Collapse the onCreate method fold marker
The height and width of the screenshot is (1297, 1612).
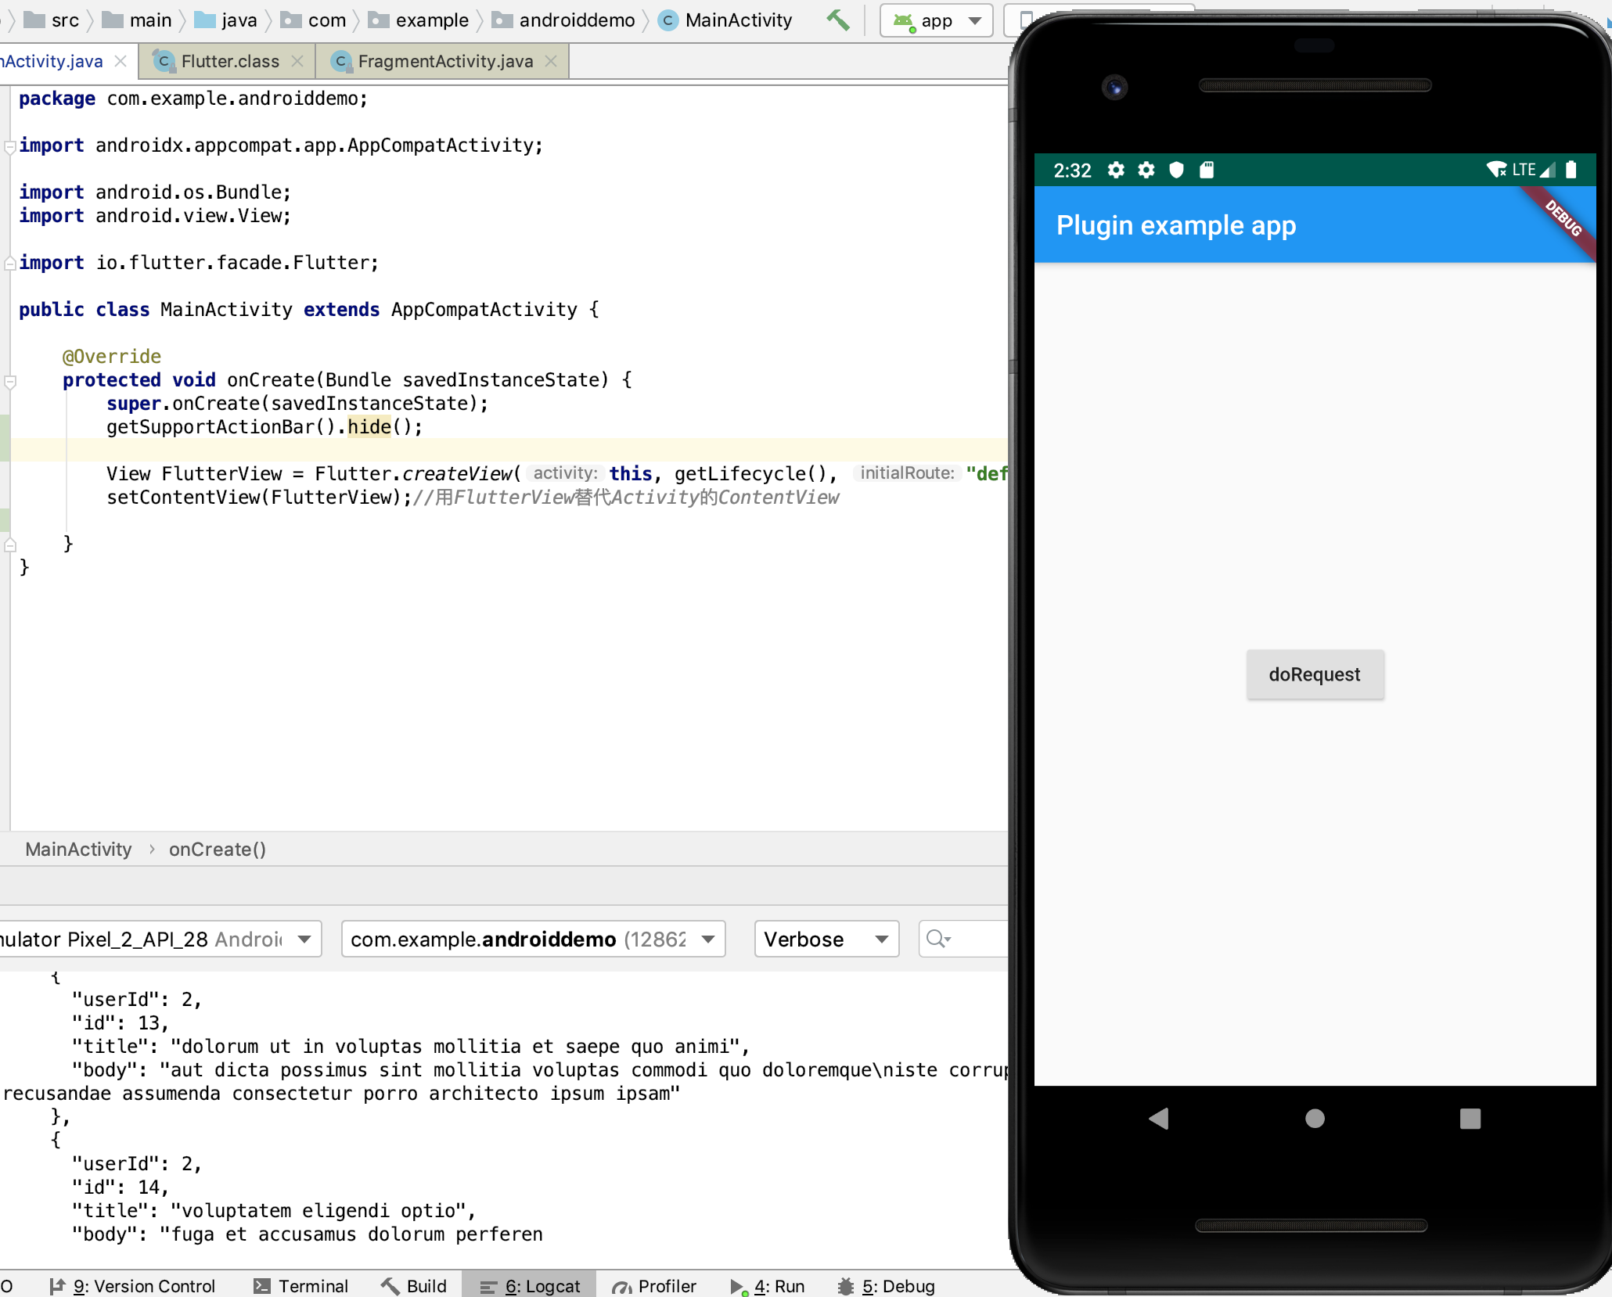(x=10, y=382)
